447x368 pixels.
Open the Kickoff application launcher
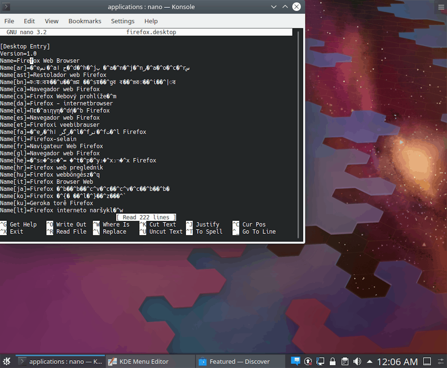[7, 361]
